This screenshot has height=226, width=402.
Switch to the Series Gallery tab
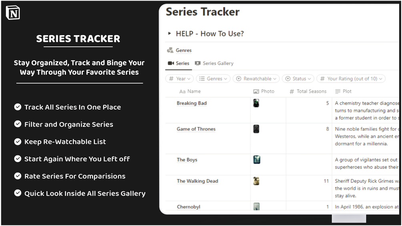tap(214, 63)
